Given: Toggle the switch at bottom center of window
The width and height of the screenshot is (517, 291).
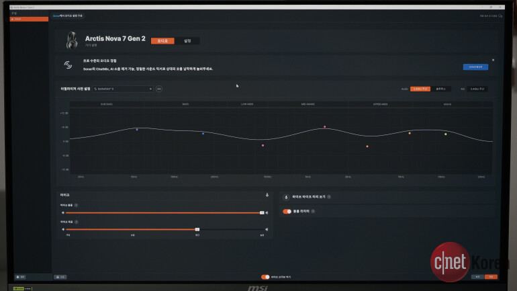Looking at the screenshot, I should pyautogui.click(x=265, y=276).
